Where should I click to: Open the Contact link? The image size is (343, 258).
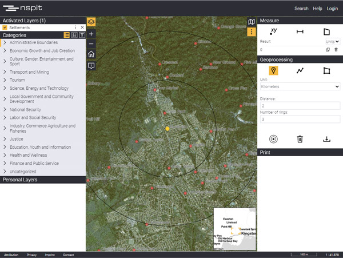coord(69,255)
